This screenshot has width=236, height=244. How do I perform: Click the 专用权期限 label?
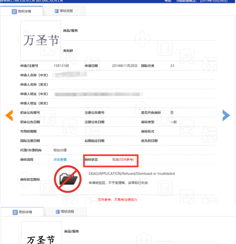(x=28, y=131)
